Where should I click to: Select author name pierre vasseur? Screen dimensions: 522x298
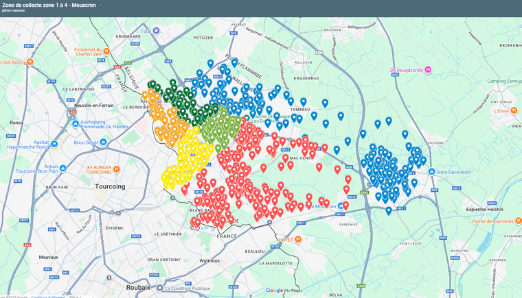click(x=13, y=11)
